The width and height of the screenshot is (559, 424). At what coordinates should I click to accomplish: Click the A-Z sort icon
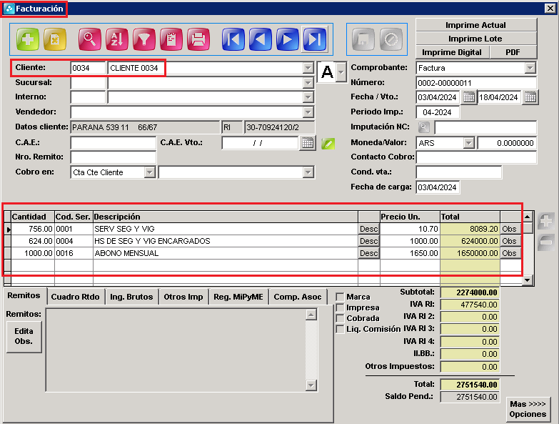[x=117, y=39]
